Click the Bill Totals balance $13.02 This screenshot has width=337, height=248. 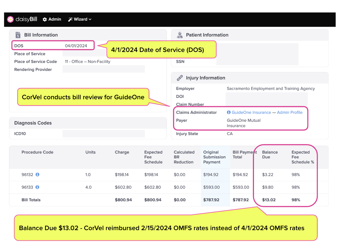[269, 200]
